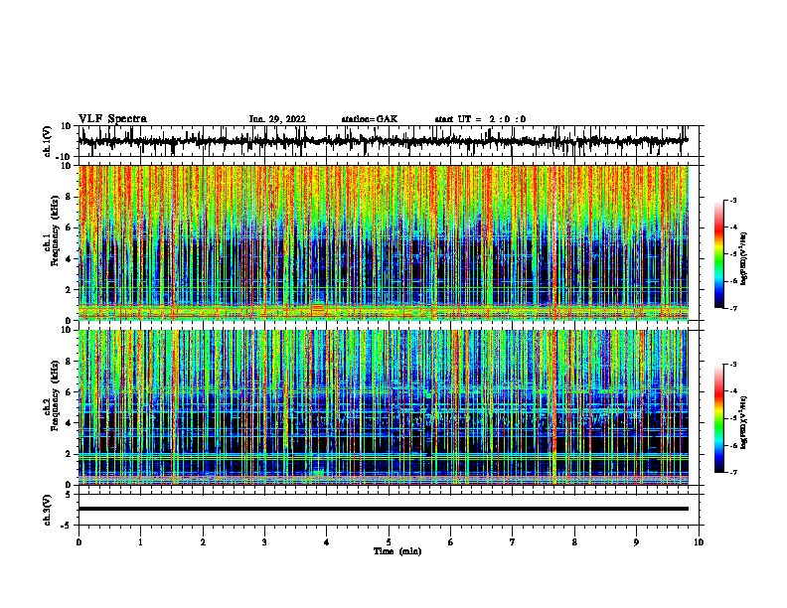This screenshot has height=608, width=787.
Task: Click the "-7" label on ch.1 color bar
Action: click(732, 308)
